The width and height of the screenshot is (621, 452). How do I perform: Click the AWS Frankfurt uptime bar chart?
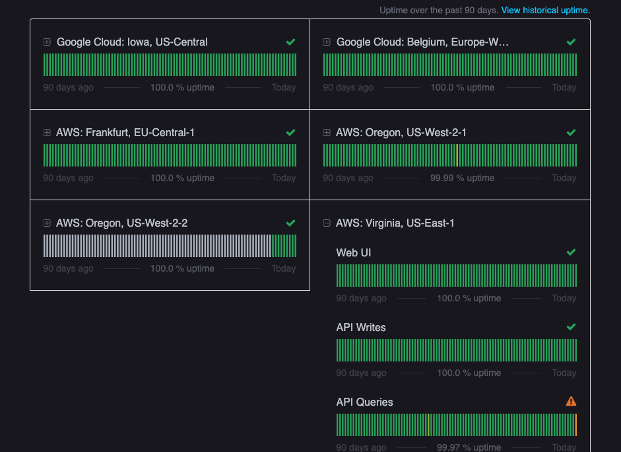click(x=170, y=155)
